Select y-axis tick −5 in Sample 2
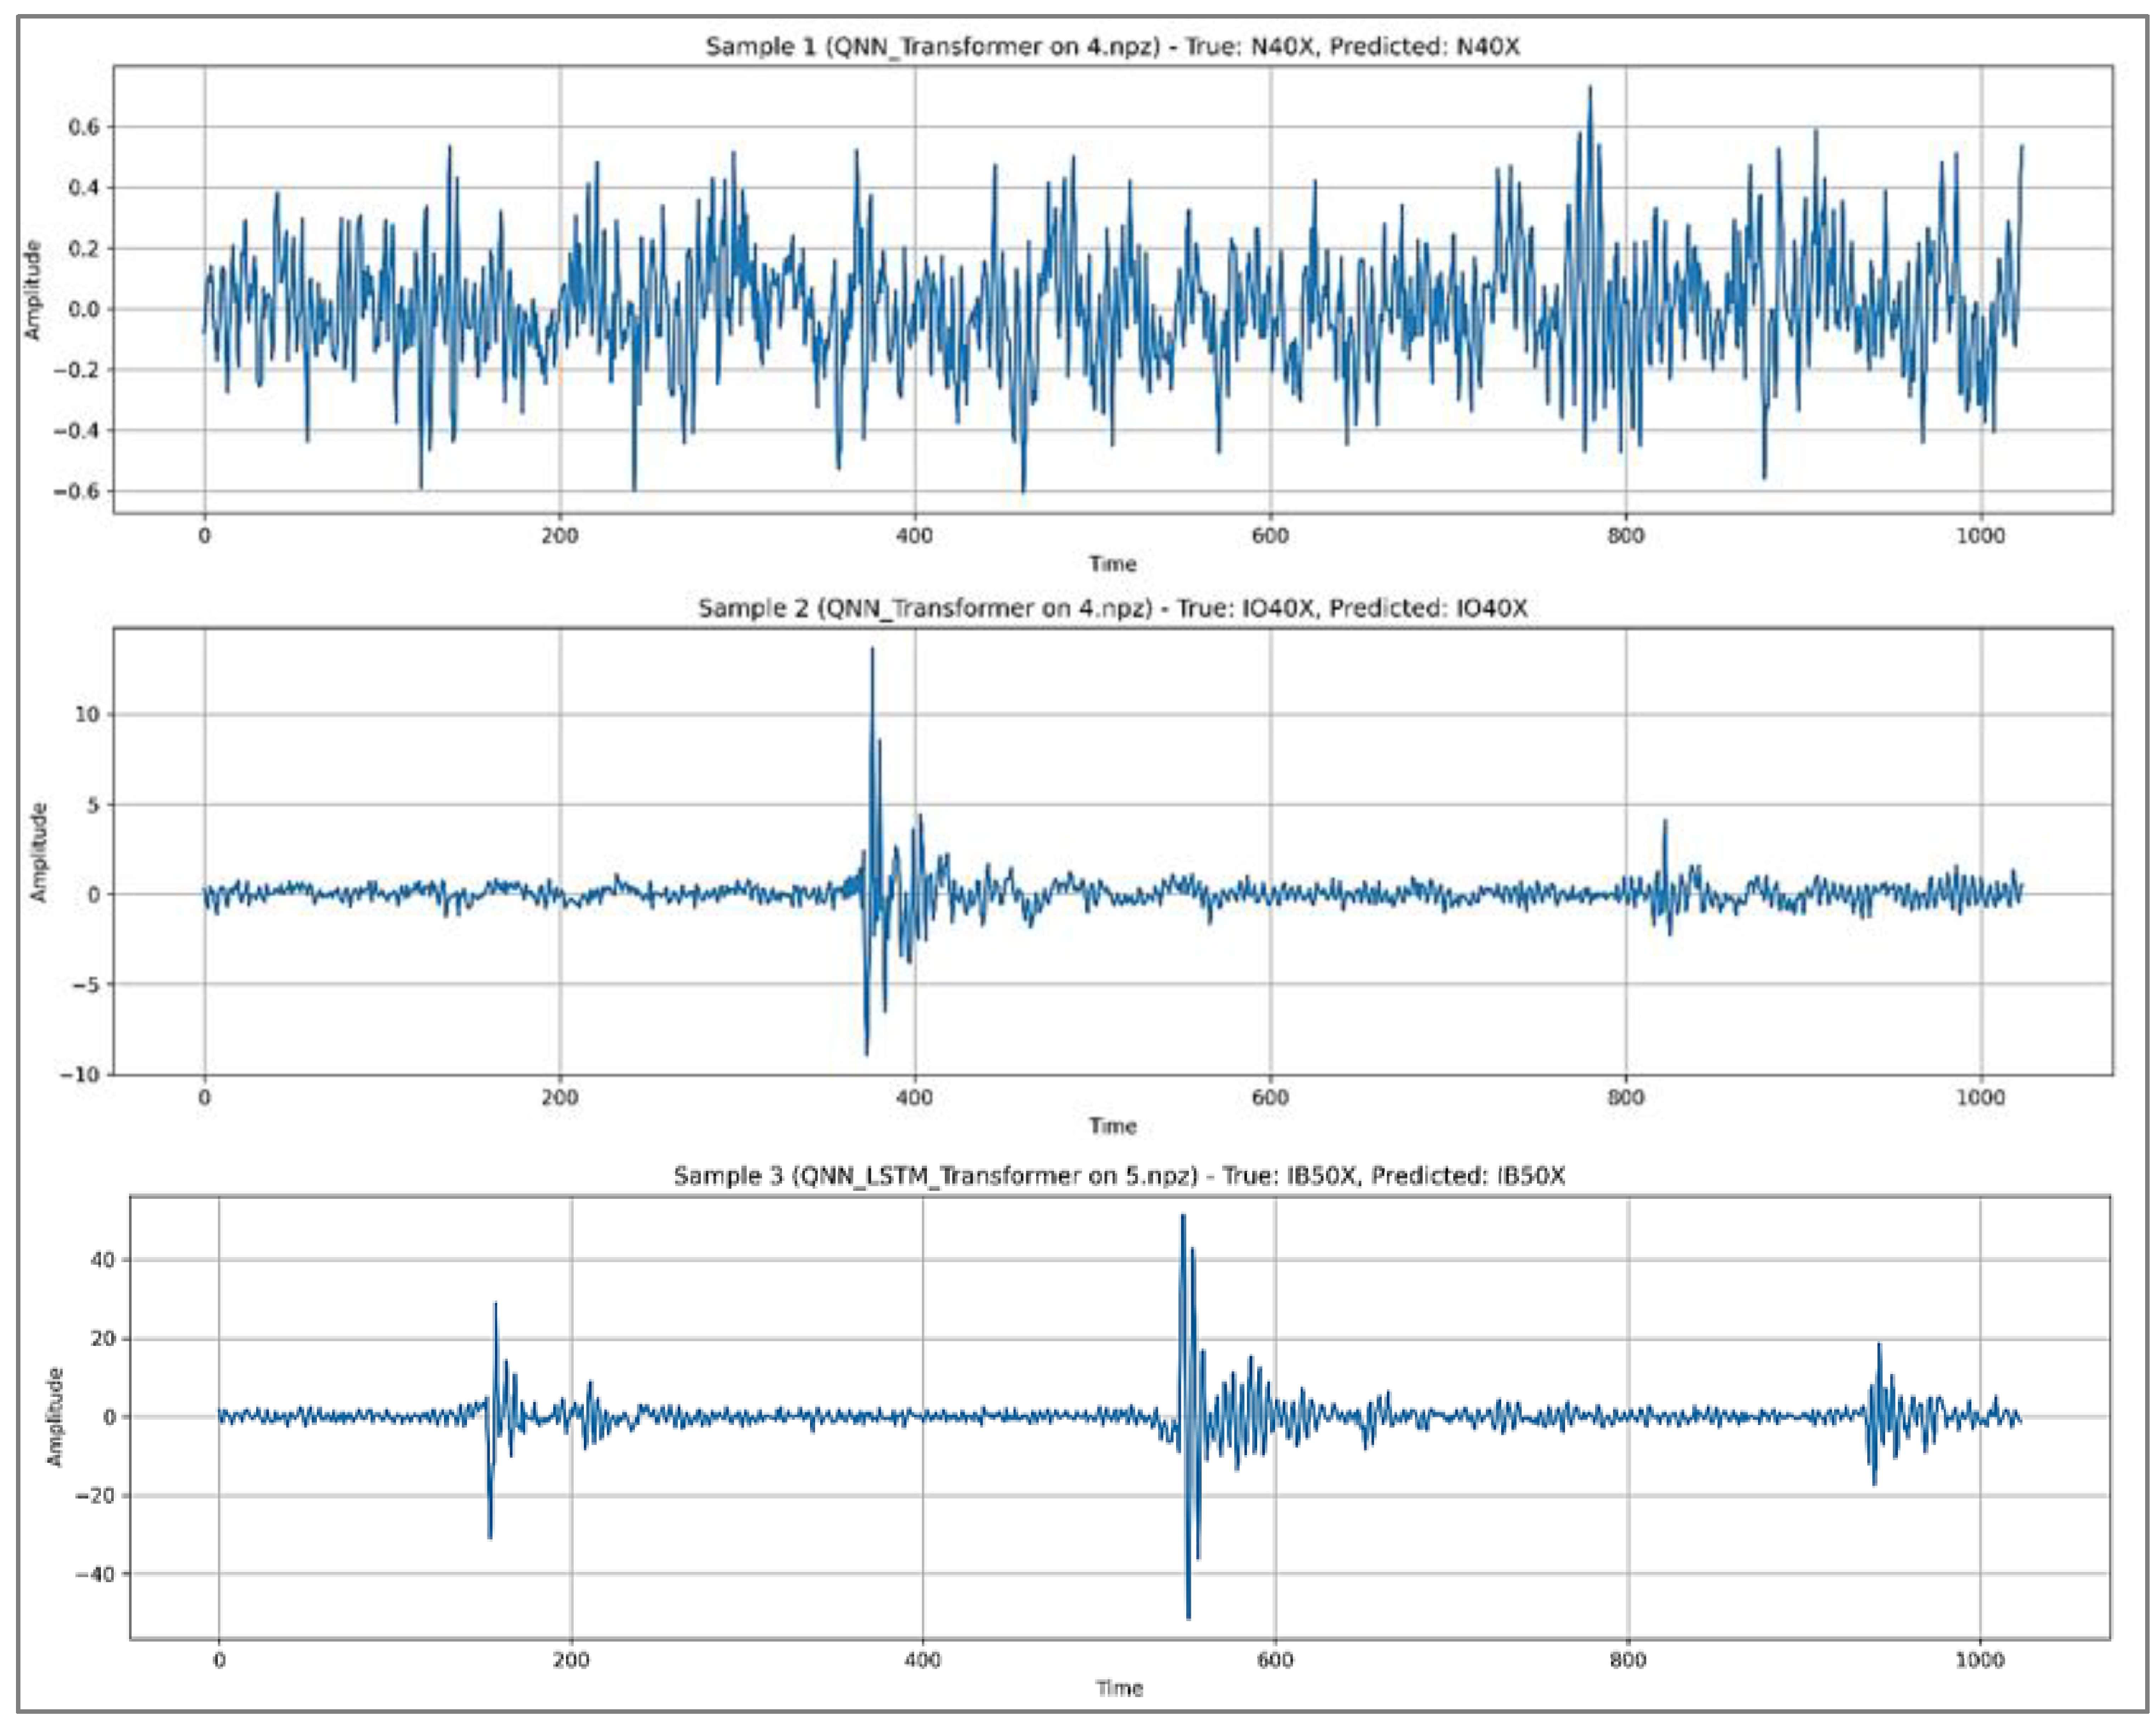This screenshot has height=1724, width=2156. [x=86, y=985]
